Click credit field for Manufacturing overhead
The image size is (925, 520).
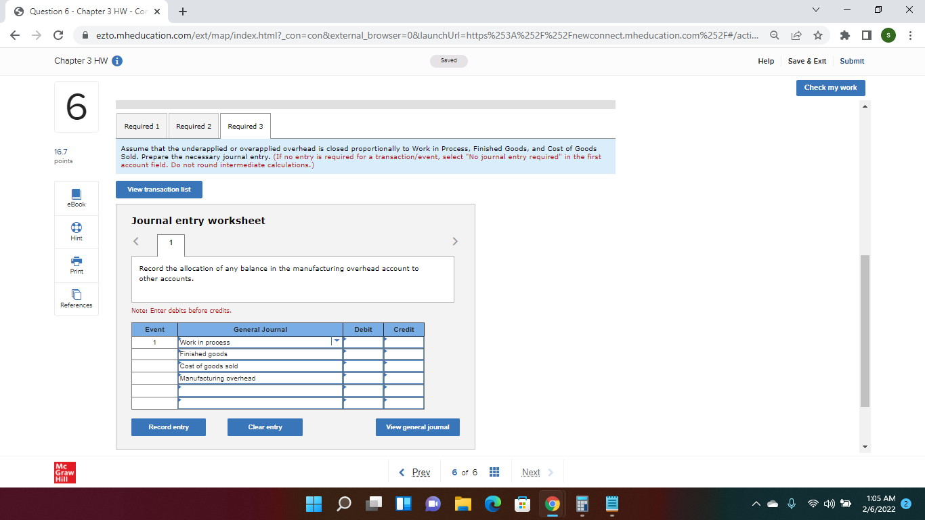404,378
